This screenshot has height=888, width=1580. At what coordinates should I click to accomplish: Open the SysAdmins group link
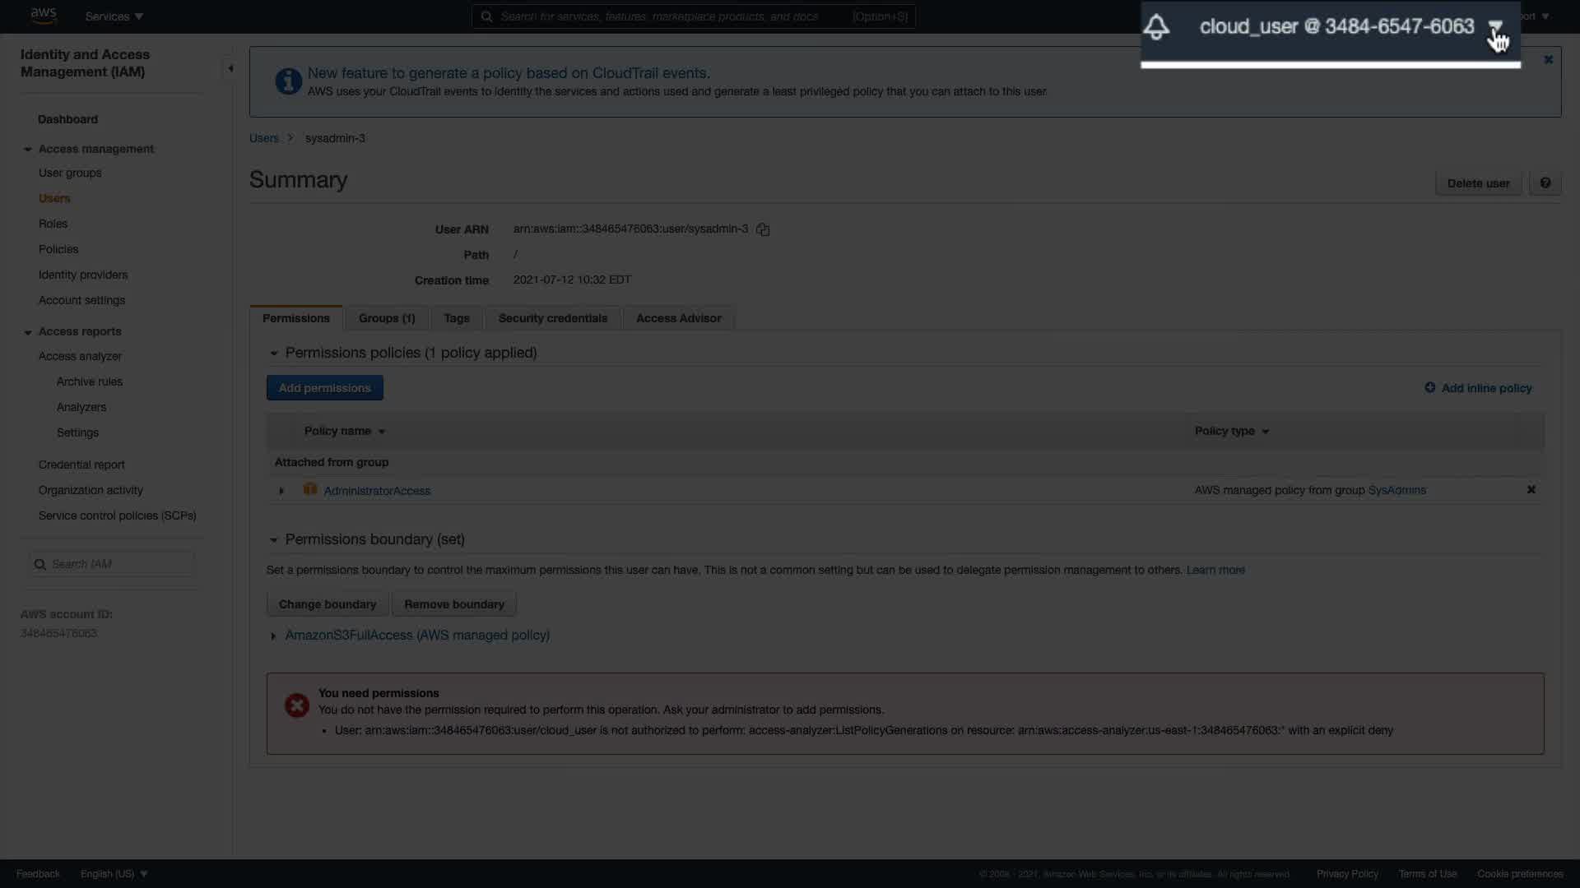[x=1396, y=491]
